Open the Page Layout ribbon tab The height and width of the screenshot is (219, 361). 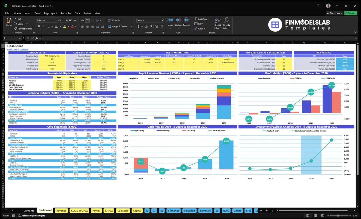(50, 13)
